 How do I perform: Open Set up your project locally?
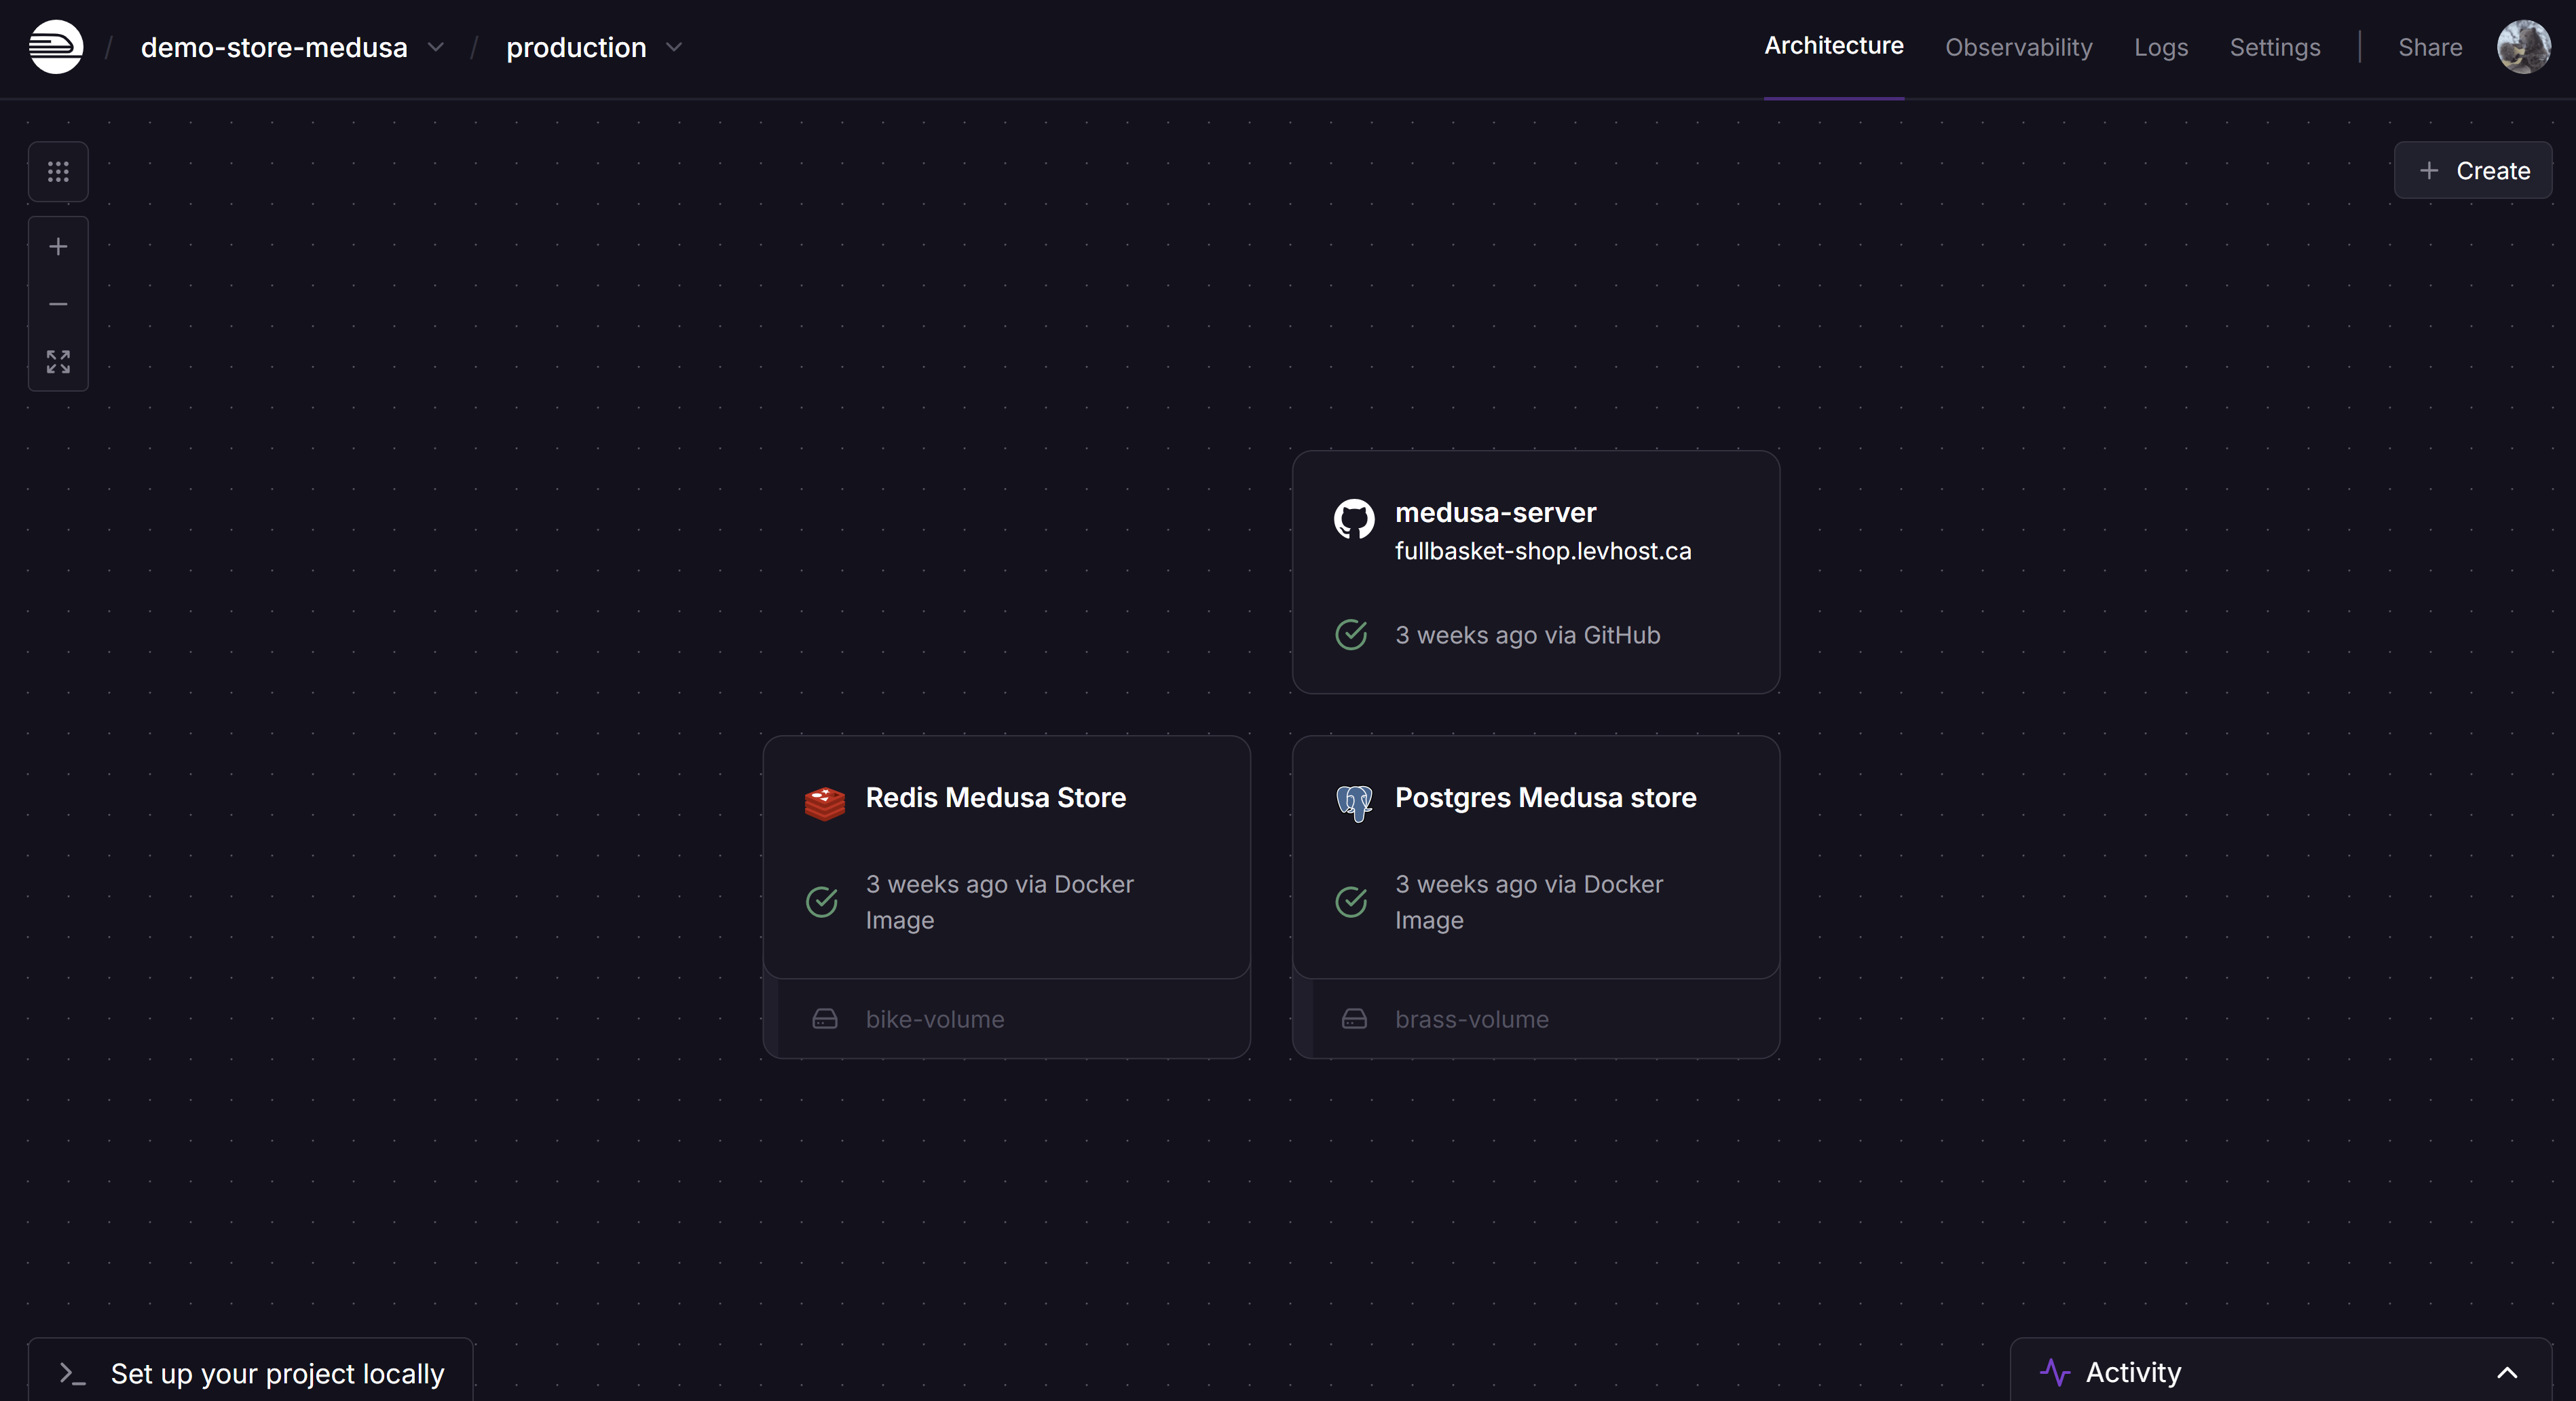pos(251,1373)
